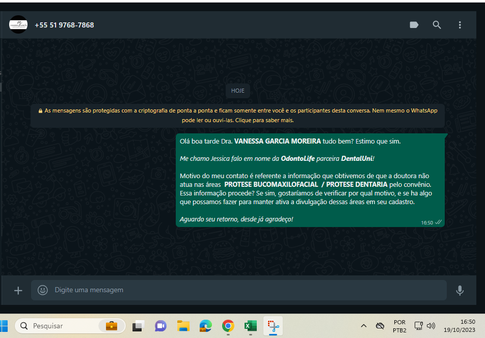Open File Explorer from the taskbar
485x338 pixels.
[x=183, y=326]
